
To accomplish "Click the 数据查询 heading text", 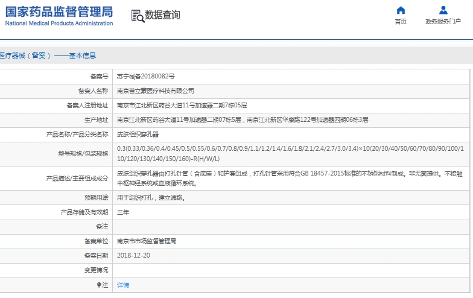I will 163,14.
